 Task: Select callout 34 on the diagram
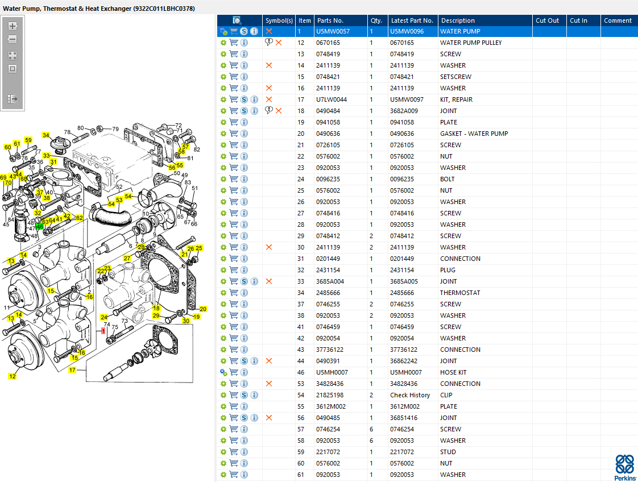tap(46, 135)
